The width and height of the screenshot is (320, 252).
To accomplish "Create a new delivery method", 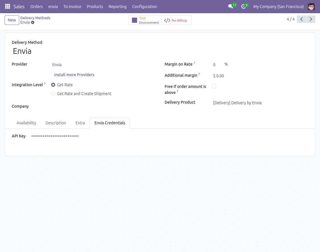I will pos(11,20).
